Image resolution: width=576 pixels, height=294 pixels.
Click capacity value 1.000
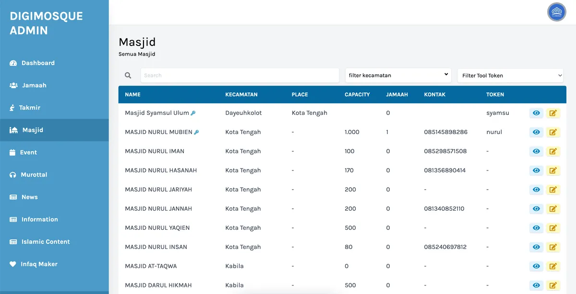(x=352, y=132)
